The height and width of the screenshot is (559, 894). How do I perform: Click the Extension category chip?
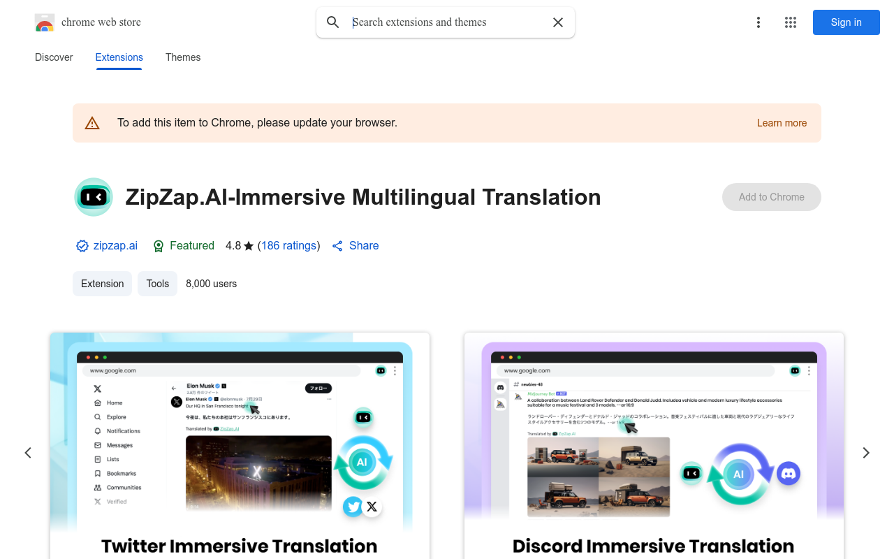[102, 284]
